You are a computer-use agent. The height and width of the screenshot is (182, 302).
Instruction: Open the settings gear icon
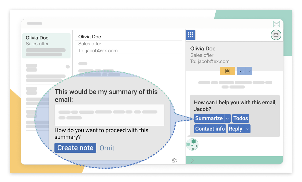pos(174,161)
